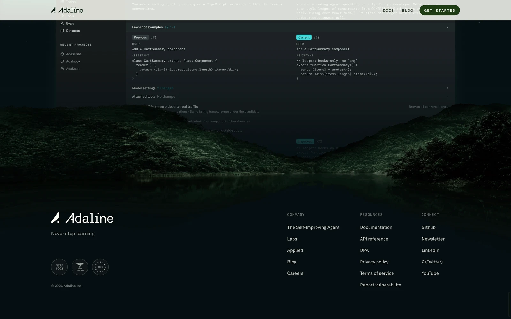
Task: Open The Self-Improving Agent footer link
Action: point(313,227)
